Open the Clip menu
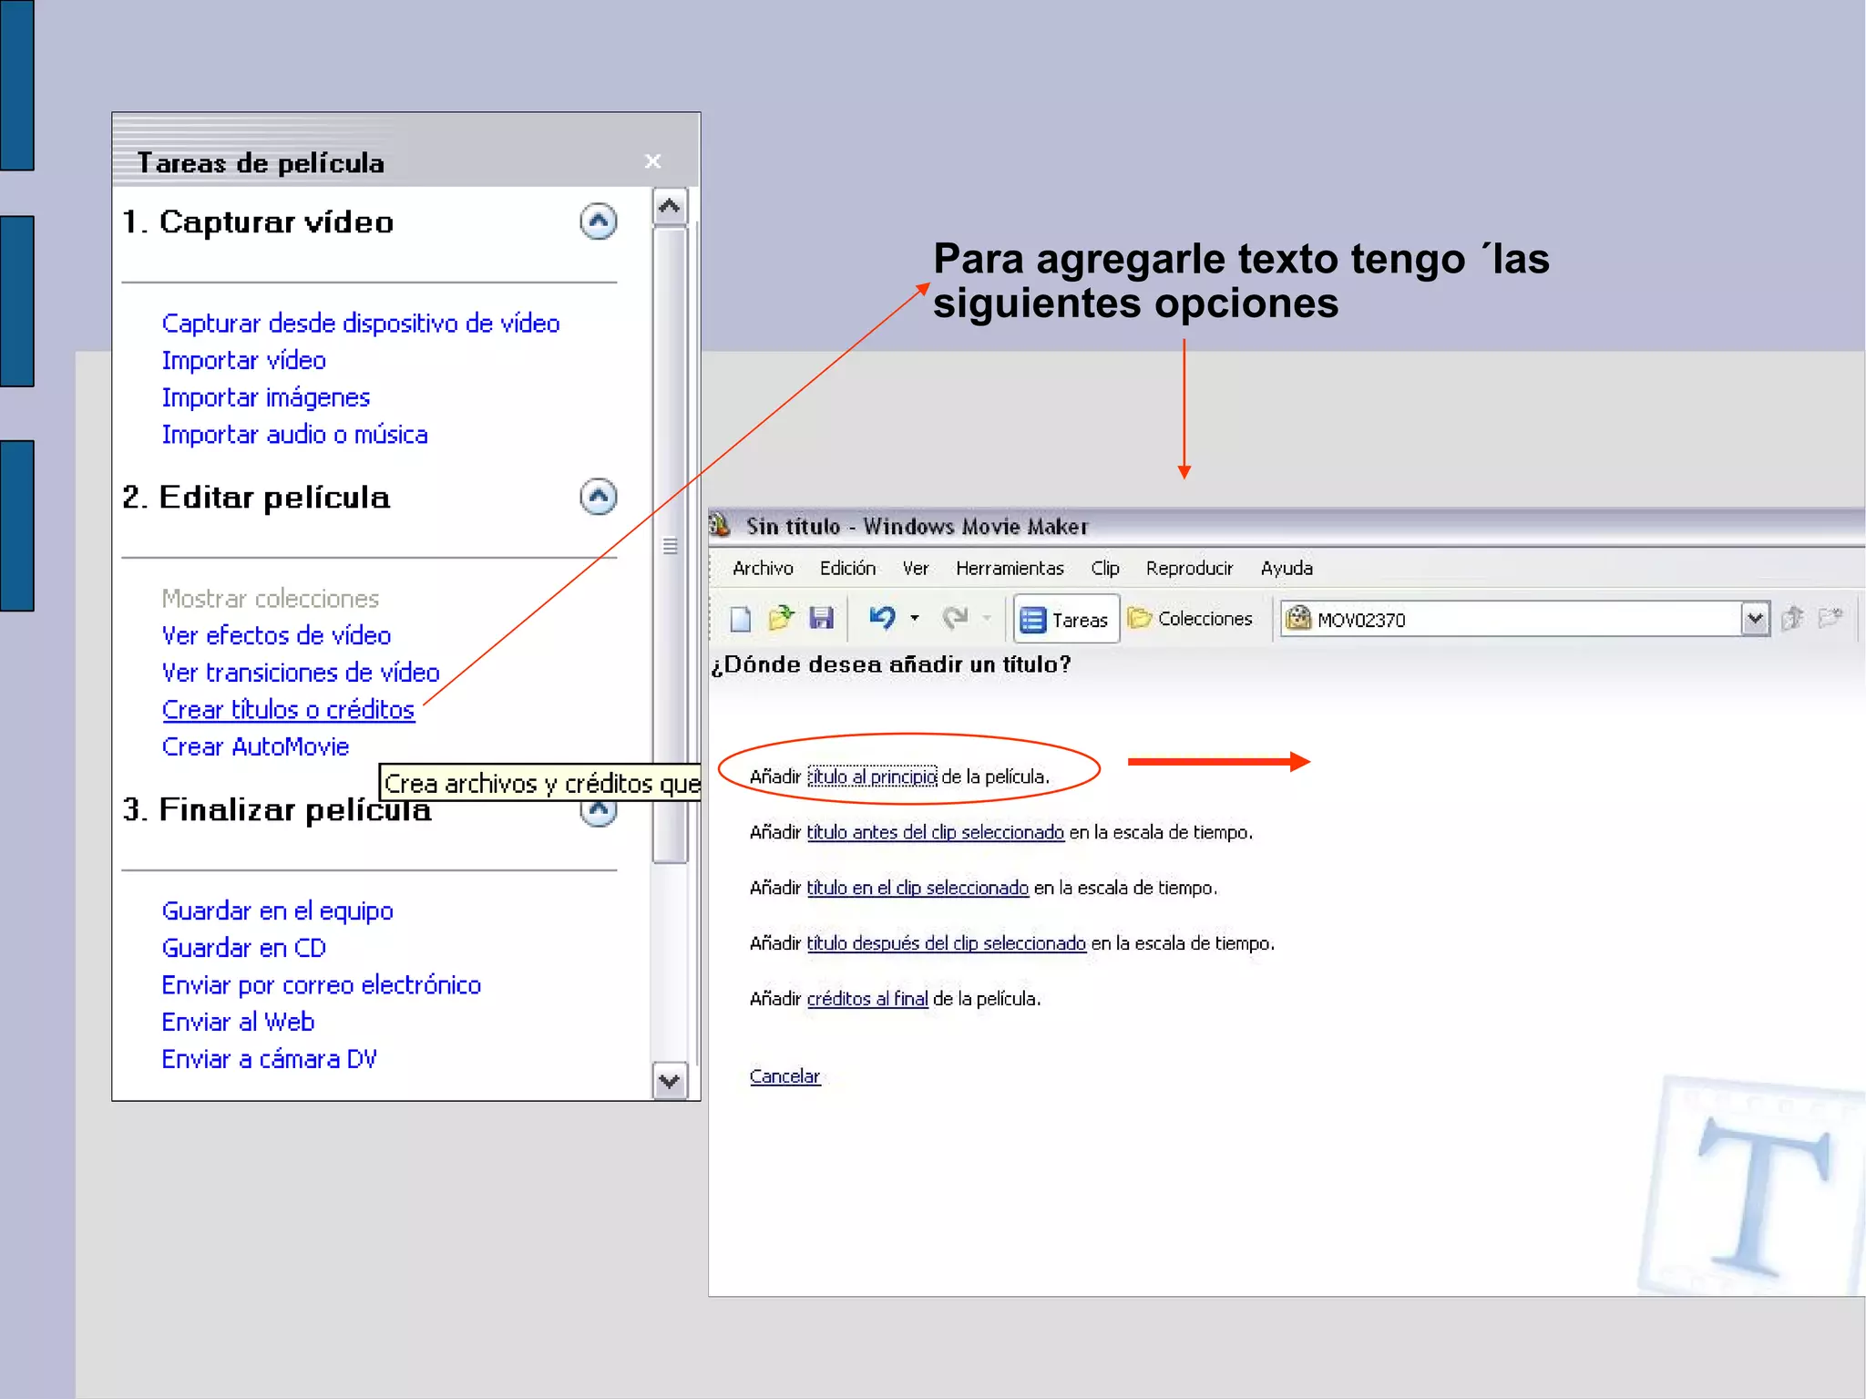1866x1399 pixels. click(1105, 569)
